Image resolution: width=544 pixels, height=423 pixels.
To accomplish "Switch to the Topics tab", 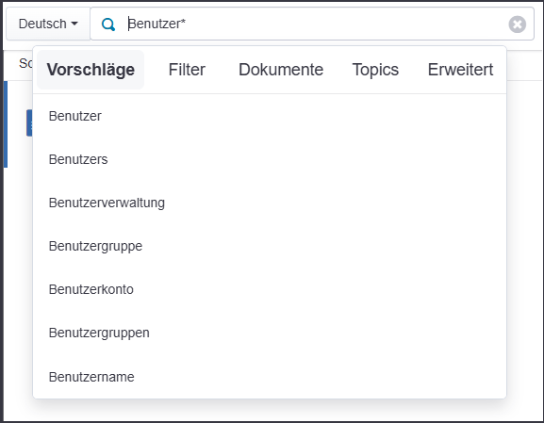I will click(x=375, y=70).
